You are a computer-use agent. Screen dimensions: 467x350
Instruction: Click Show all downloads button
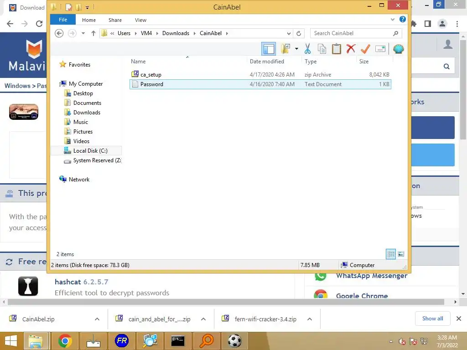(432, 319)
